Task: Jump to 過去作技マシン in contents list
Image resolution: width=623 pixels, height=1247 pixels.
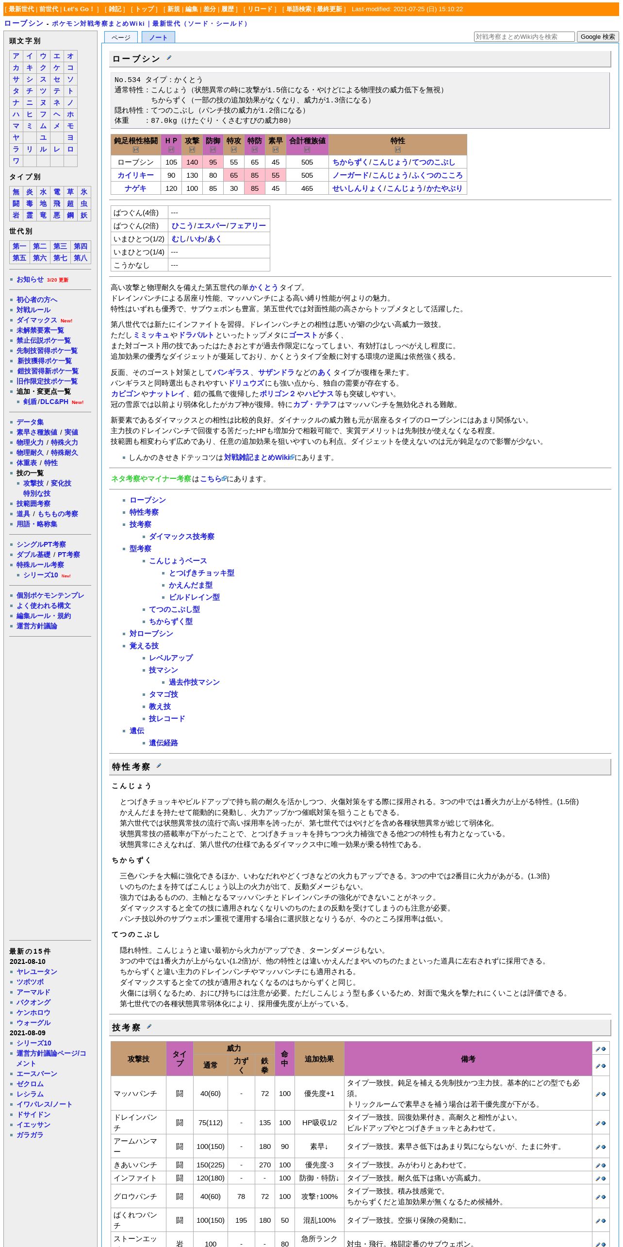Action: tap(194, 682)
